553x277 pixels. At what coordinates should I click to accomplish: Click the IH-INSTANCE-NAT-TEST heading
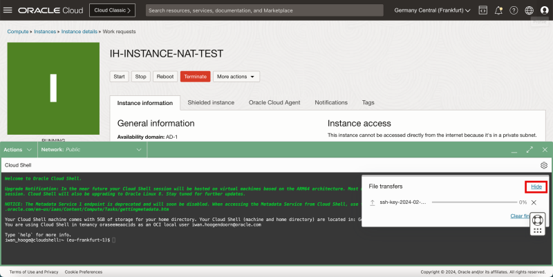tap(167, 54)
